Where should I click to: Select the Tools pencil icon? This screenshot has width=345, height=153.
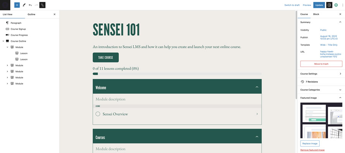tap(24, 5)
